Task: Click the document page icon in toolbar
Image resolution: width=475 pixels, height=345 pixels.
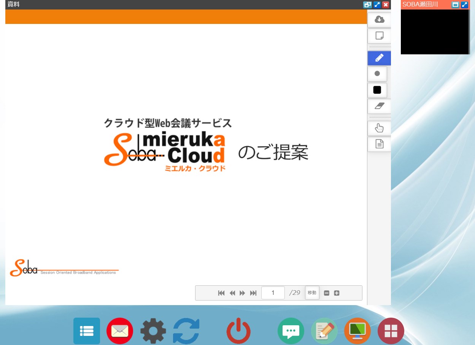Action: point(379,144)
